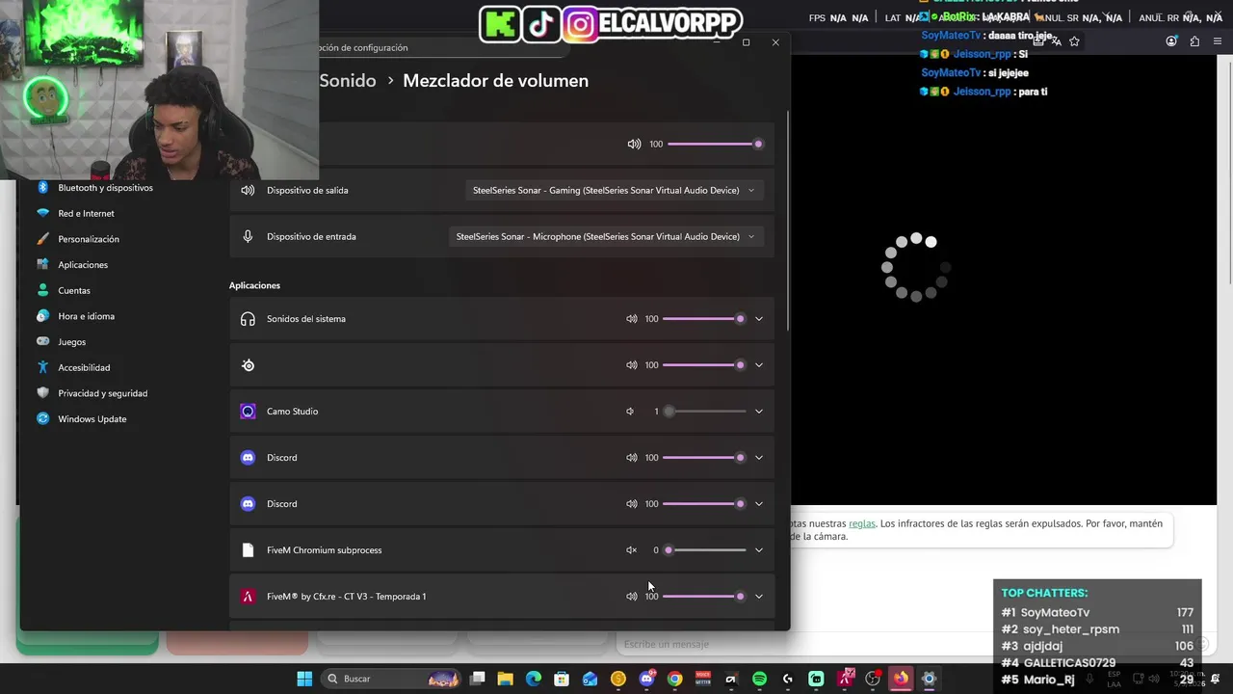Expand the SteelSeries app row chevron
Viewport: 1233px width, 694px height.
pyautogui.click(x=759, y=365)
